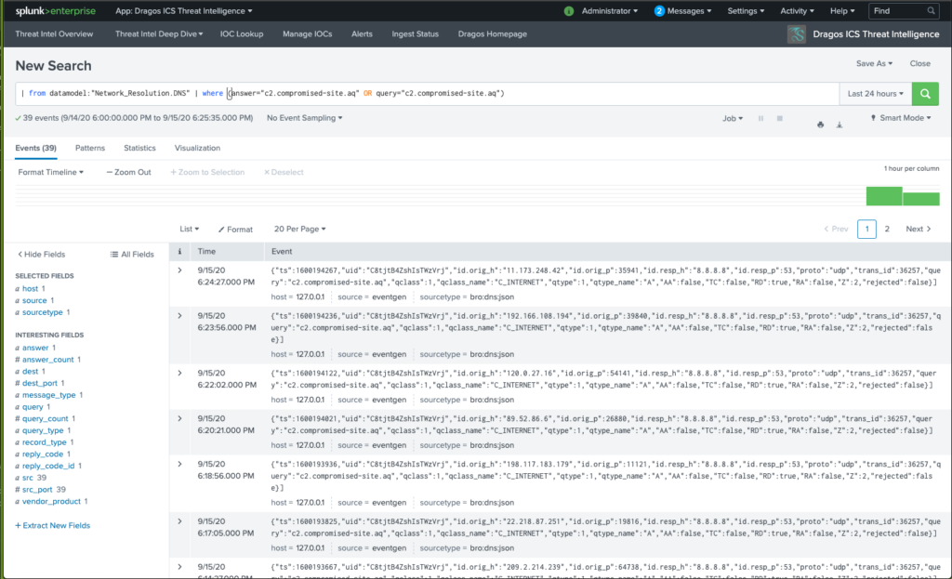Click the reply_code_id field

click(48, 467)
